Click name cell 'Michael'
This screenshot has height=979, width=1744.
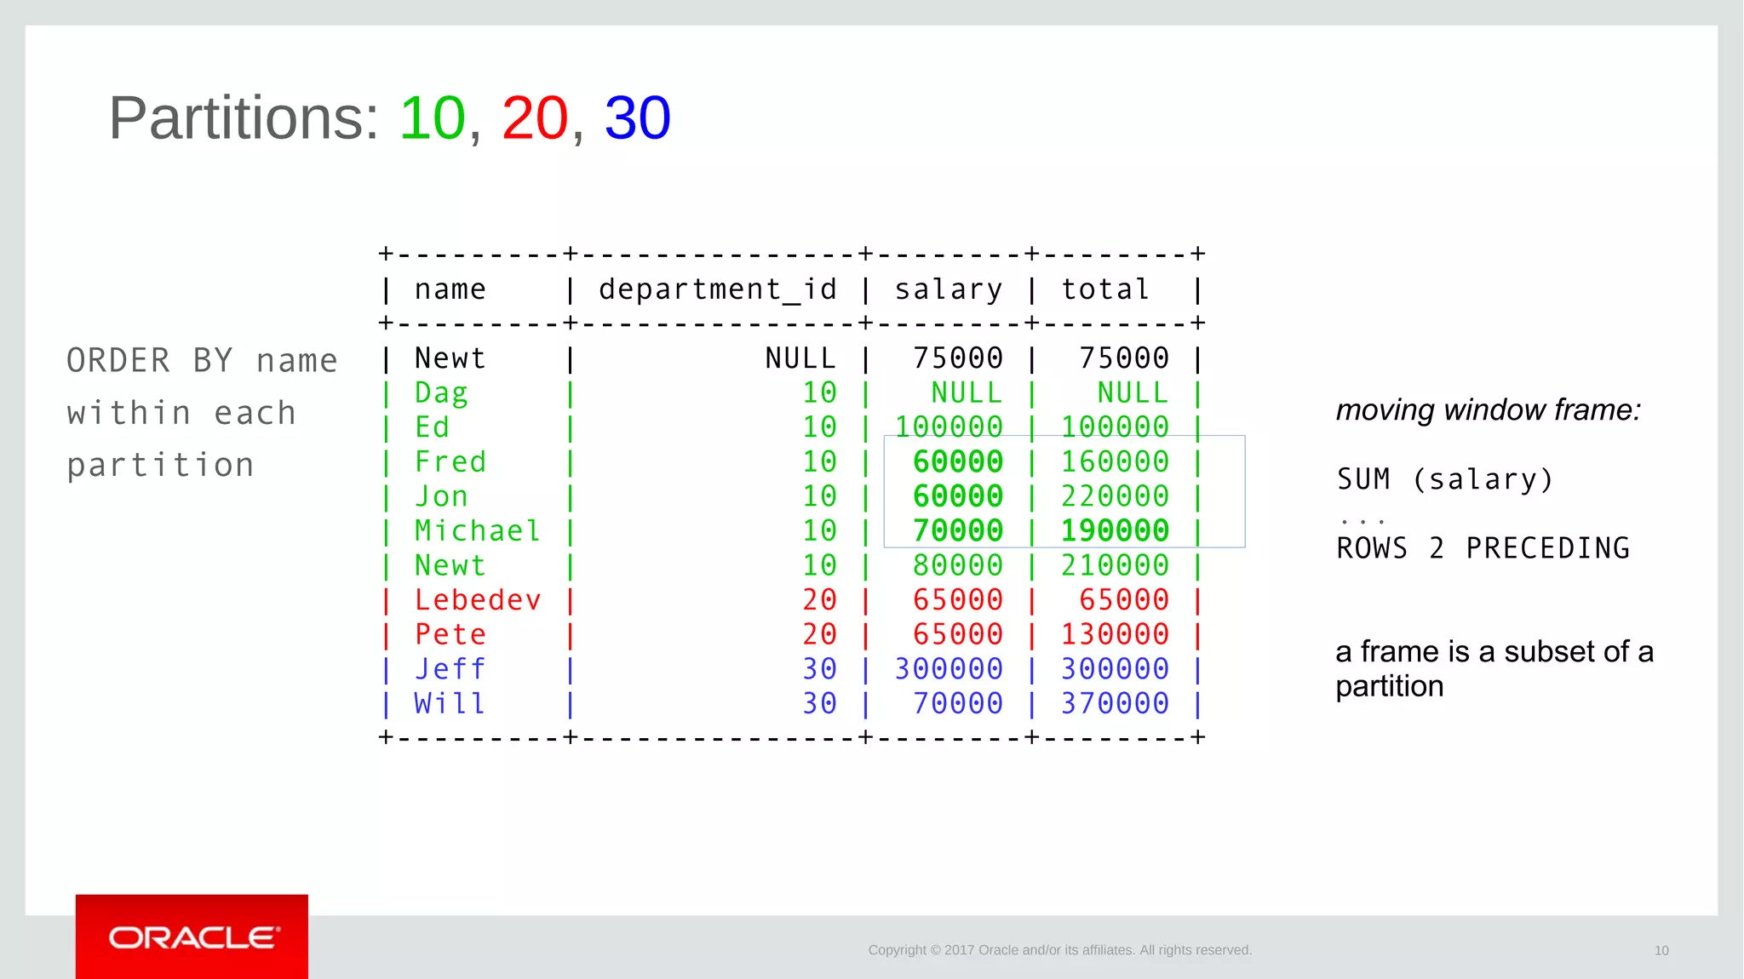tap(478, 531)
